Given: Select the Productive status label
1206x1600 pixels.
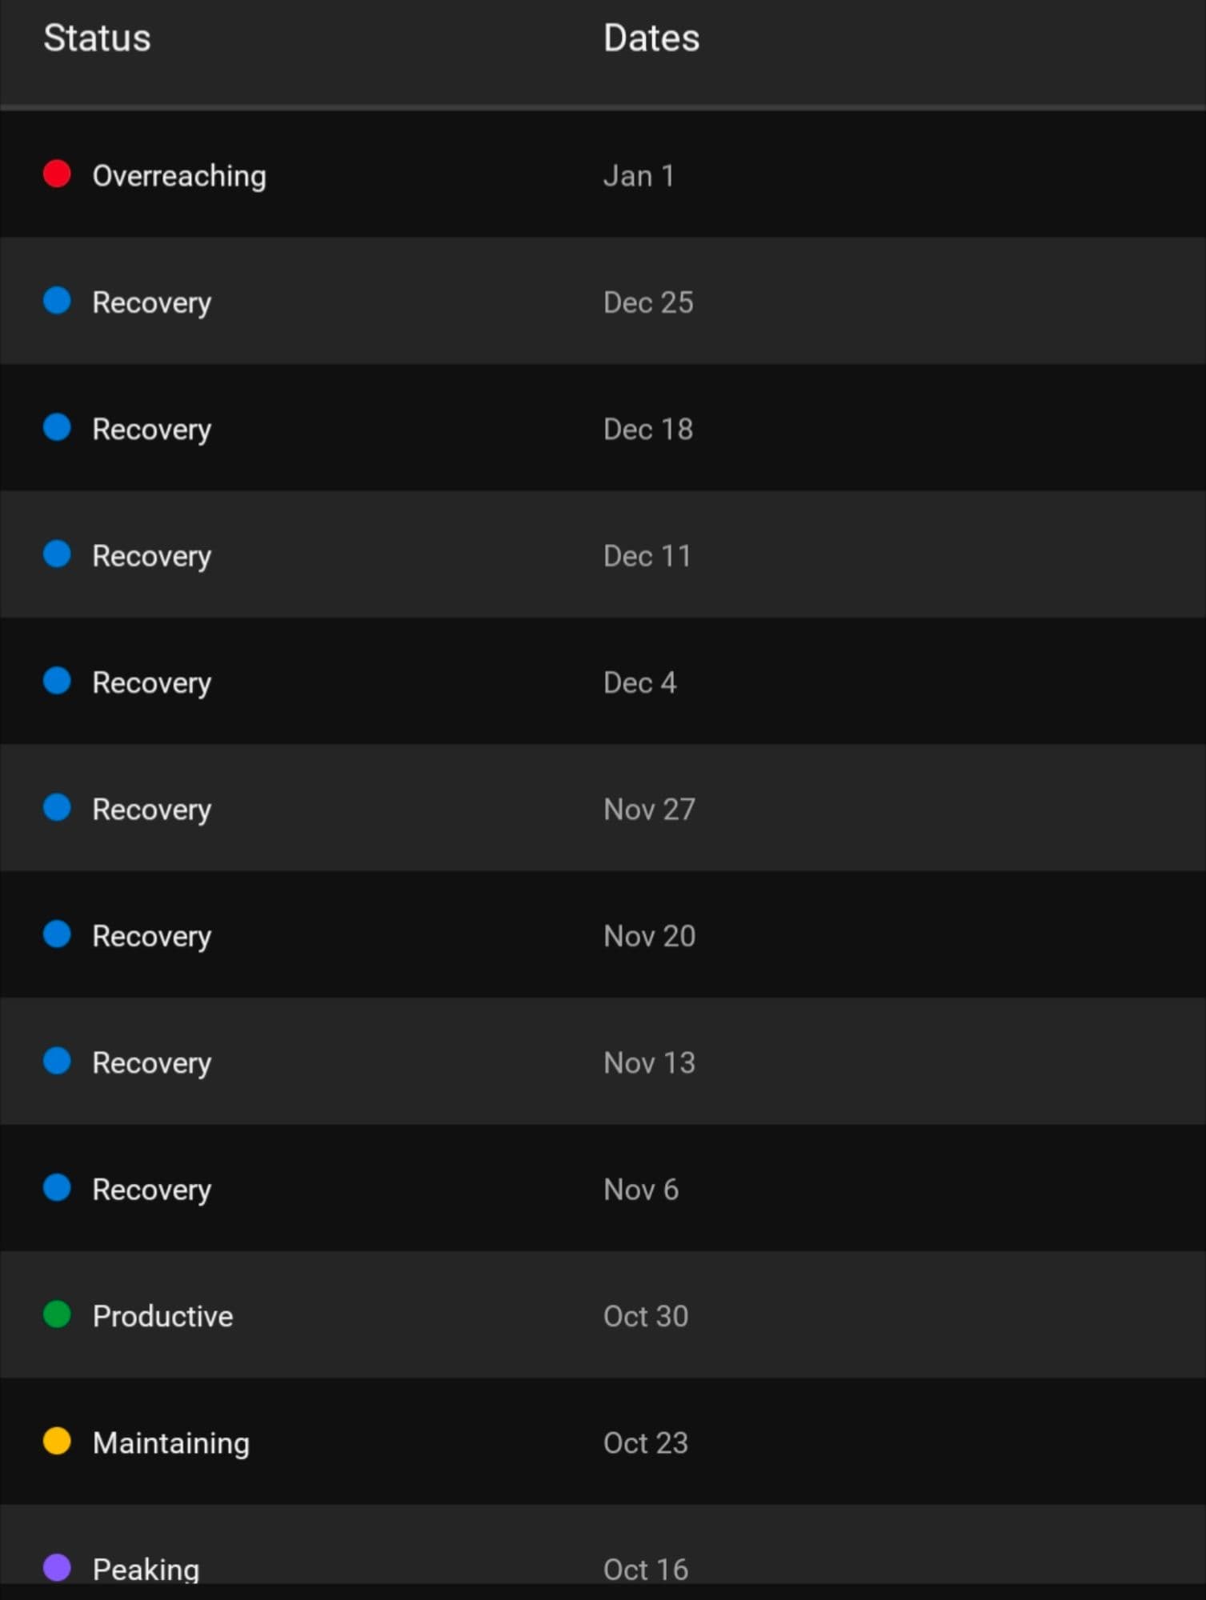Looking at the screenshot, I should coord(162,1316).
